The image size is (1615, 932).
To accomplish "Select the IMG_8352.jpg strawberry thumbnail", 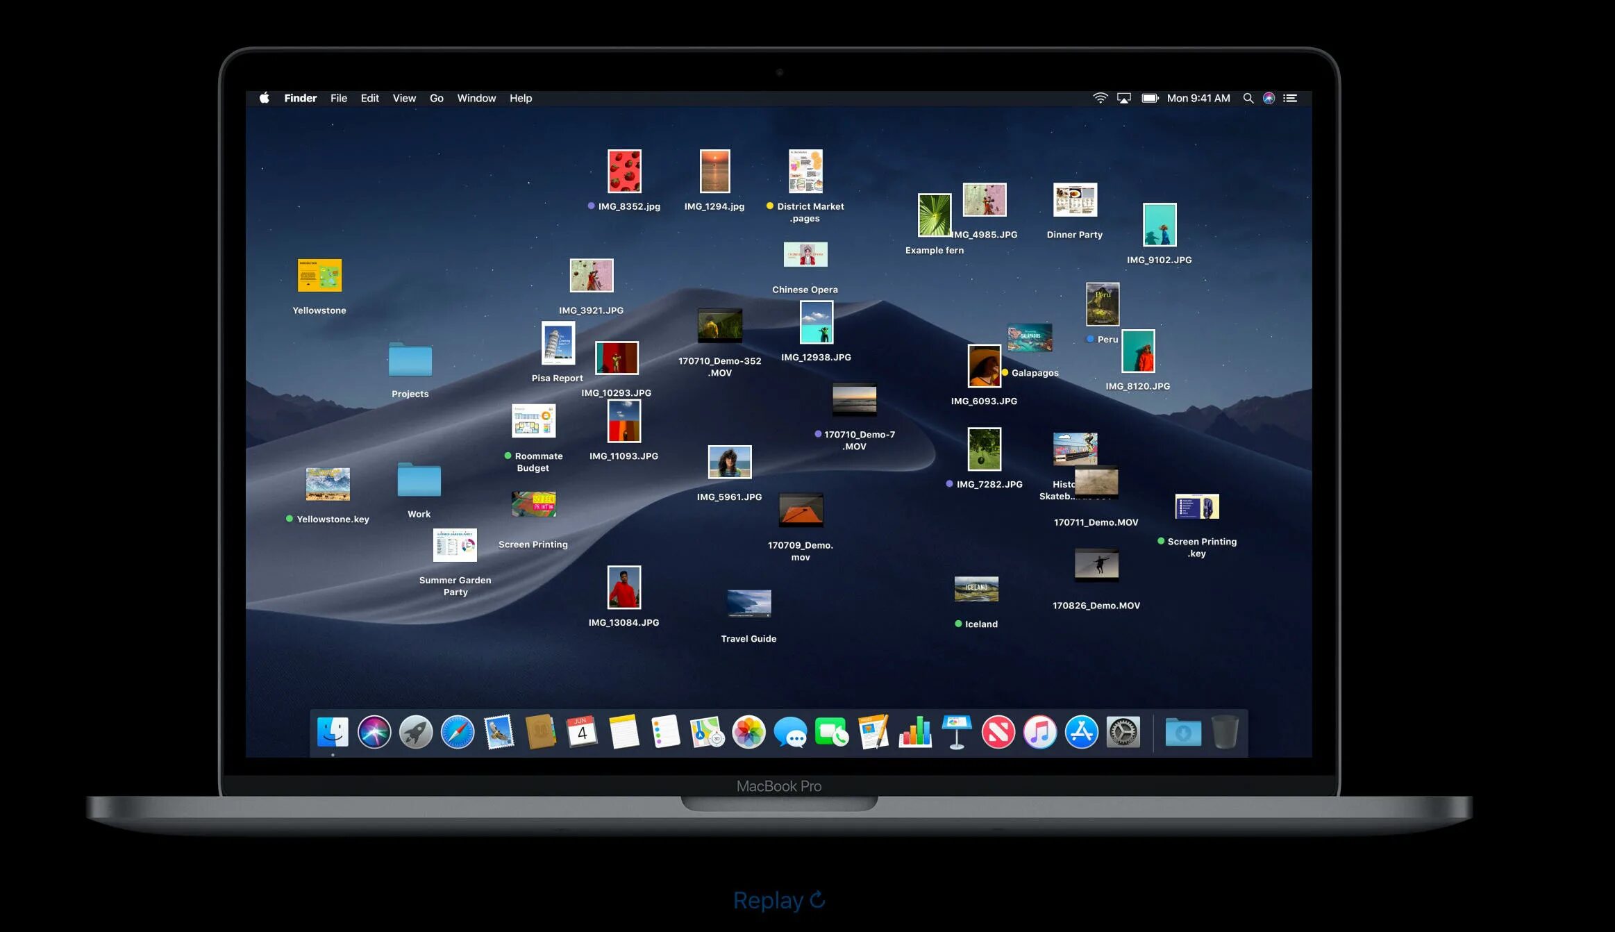I will [x=624, y=171].
